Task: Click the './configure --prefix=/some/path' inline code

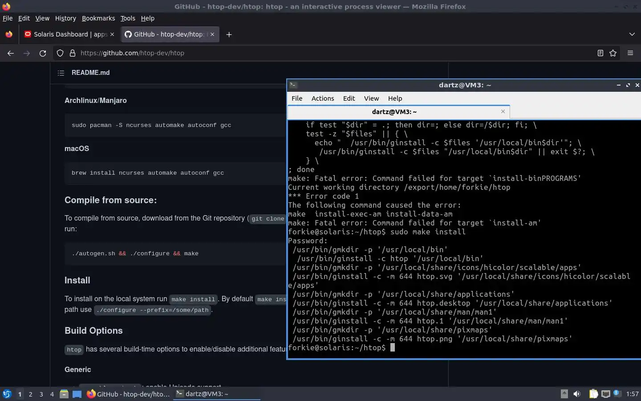Action: tap(152, 310)
